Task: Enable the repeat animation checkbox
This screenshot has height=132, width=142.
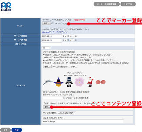Action: [64, 98]
